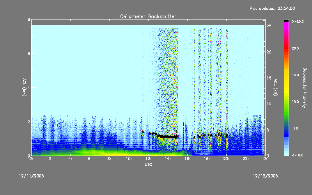Click the '15.0' colorbar value

click(x=295, y=75)
